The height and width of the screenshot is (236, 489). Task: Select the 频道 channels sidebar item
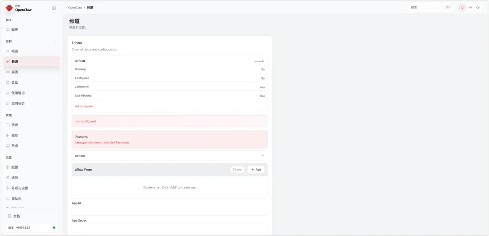[x=32, y=61]
